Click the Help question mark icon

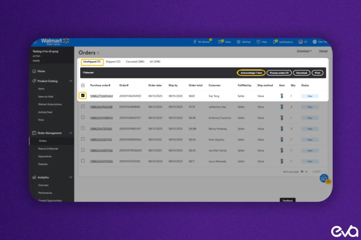pyautogui.click(x=258, y=42)
